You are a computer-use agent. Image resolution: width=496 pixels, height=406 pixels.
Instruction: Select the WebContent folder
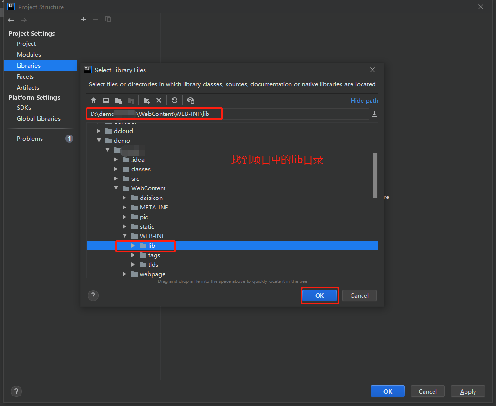pos(148,188)
